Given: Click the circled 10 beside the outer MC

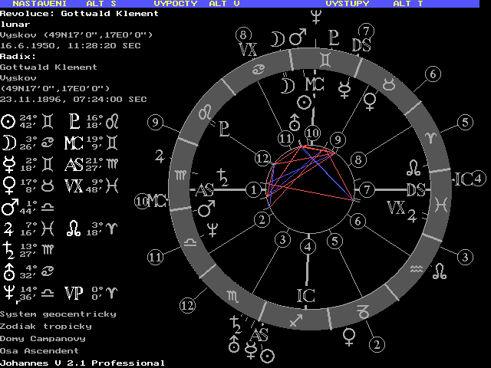Looking at the screenshot, I should click(x=141, y=201).
